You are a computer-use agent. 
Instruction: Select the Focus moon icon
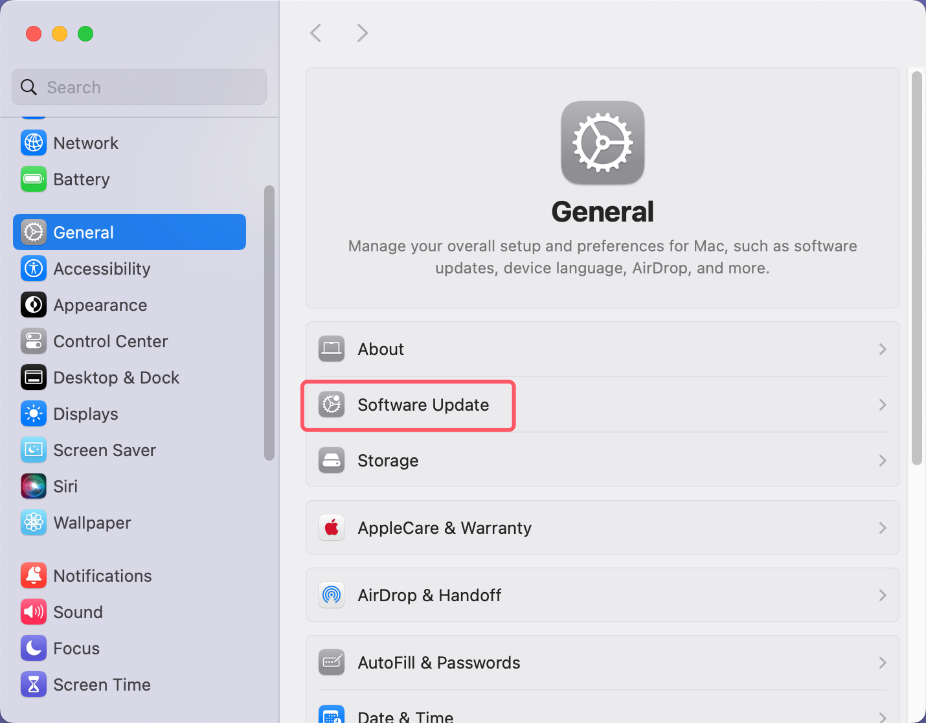click(x=34, y=648)
